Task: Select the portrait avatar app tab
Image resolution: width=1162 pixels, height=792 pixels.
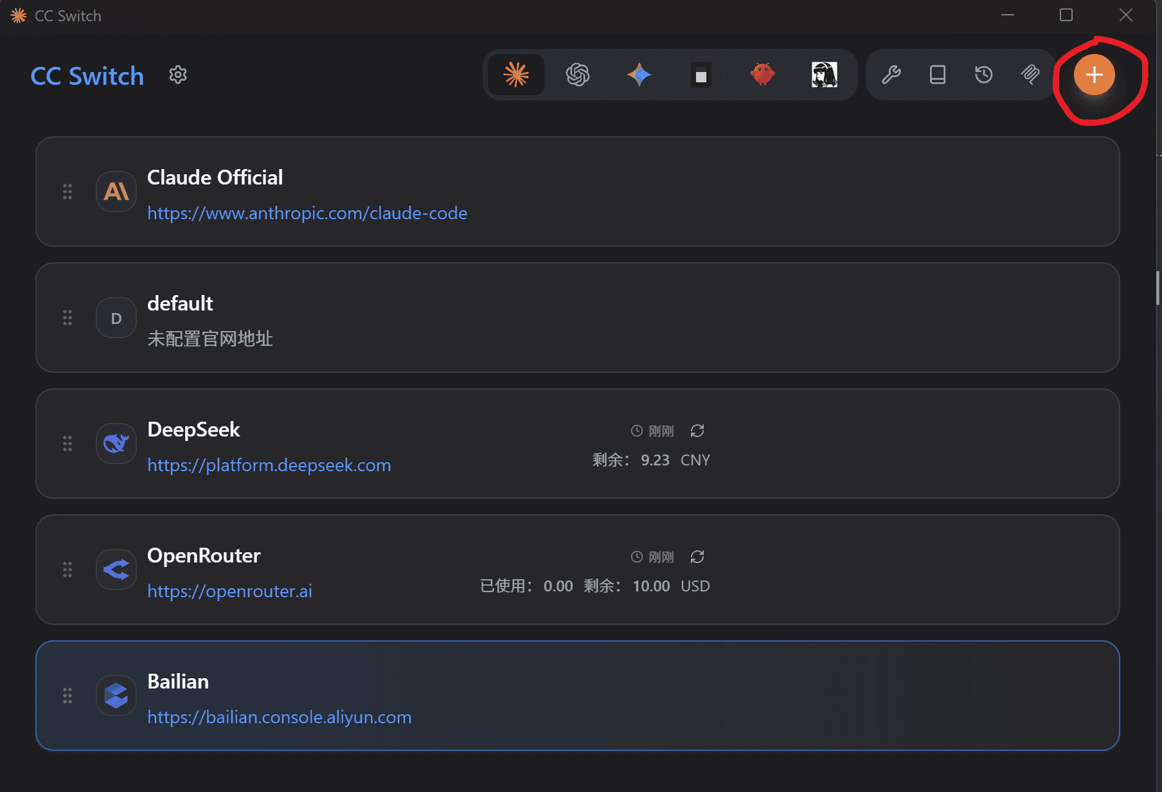Action: [x=825, y=75]
